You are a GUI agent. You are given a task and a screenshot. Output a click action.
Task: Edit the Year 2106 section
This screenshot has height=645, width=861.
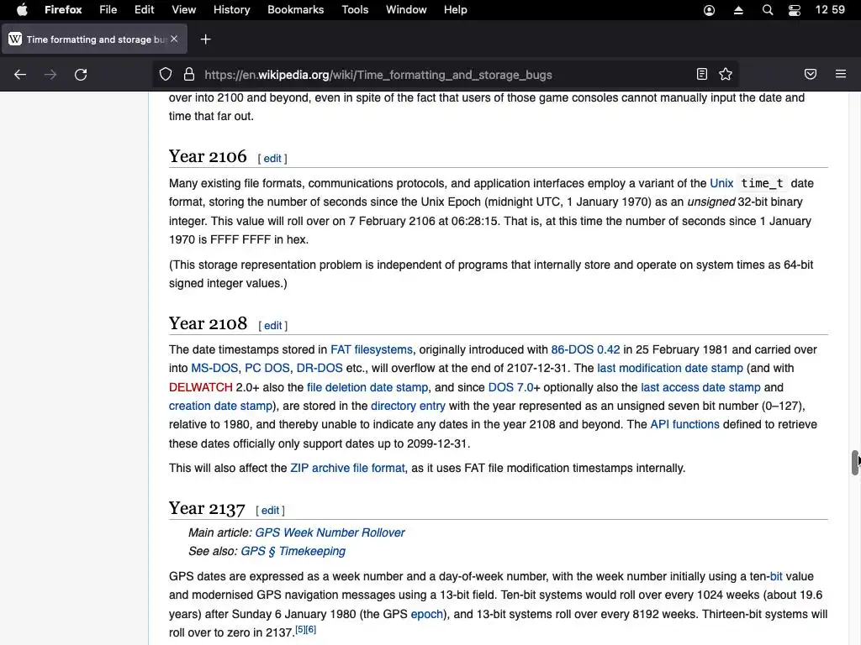point(272,159)
